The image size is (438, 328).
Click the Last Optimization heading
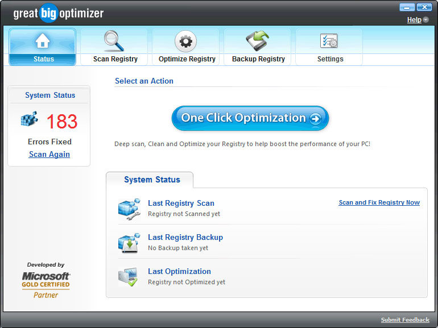179,271
